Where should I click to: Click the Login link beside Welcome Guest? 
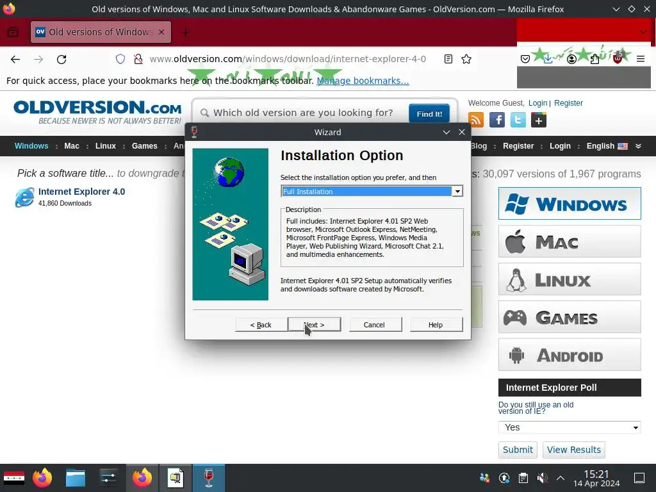click(x=537, y=103)
